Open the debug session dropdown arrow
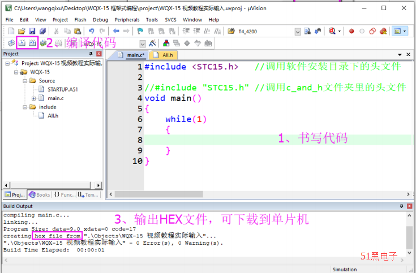This screenshot has height=273, width=416. 340,31
